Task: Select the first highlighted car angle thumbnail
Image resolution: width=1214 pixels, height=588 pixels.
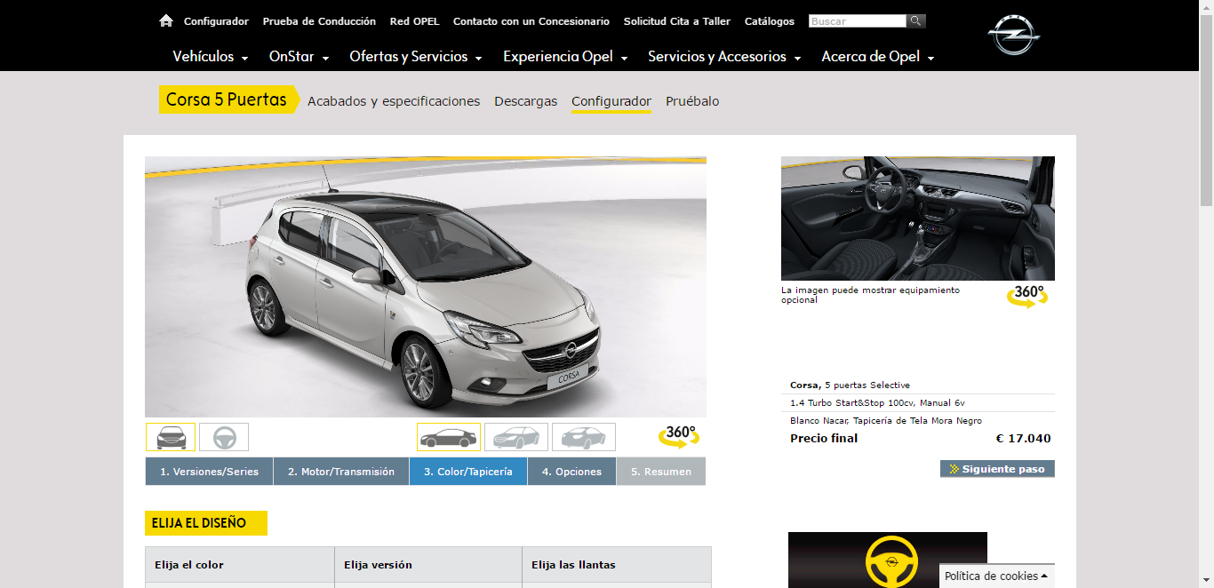Action: [x=449, y=437]
